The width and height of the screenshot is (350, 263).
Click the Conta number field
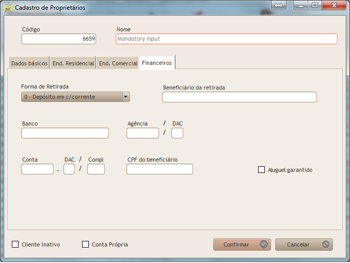[x=37, y=169]
